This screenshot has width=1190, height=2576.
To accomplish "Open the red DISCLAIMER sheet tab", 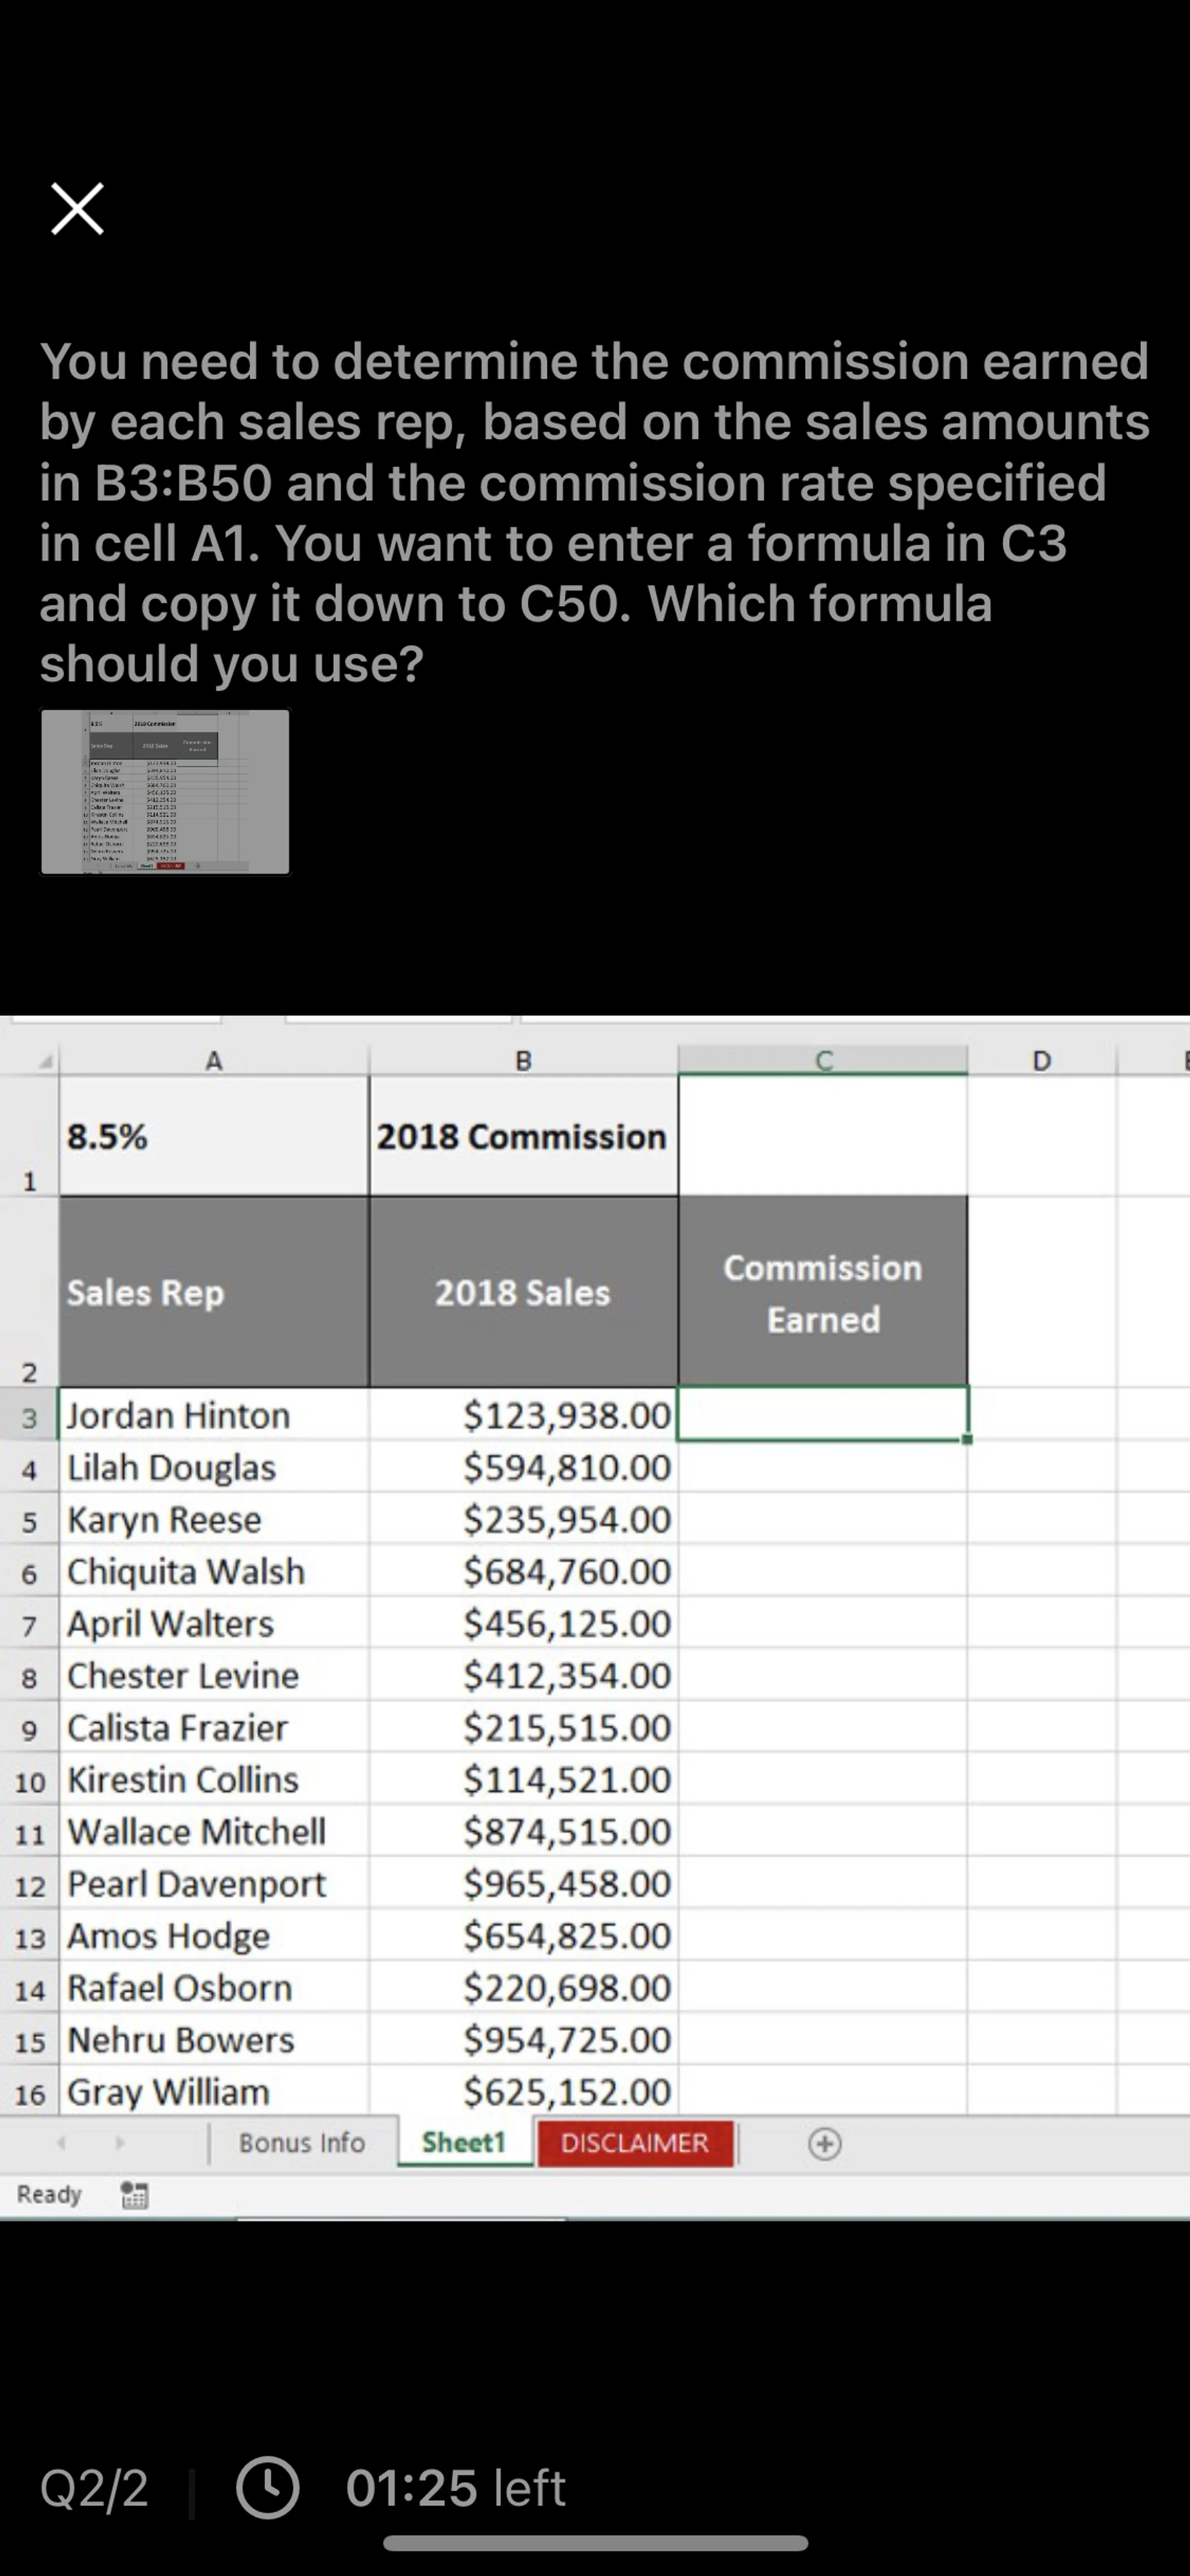I will [x=635, y=2143].
